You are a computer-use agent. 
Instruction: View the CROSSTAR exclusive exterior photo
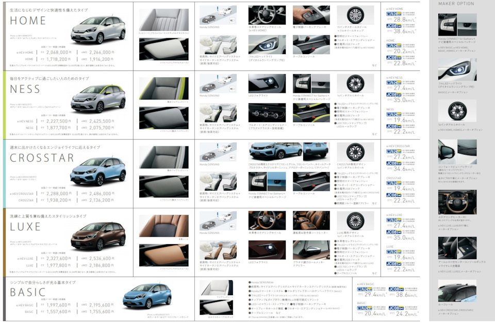tap(289, 152)
